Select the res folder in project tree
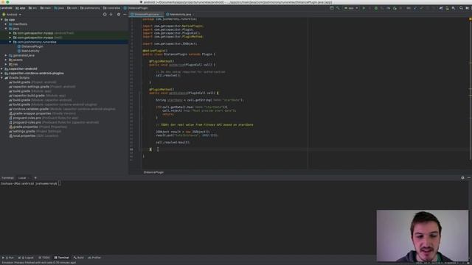The height and width of the screenshot is (265, 472). [x=13, y=64]
